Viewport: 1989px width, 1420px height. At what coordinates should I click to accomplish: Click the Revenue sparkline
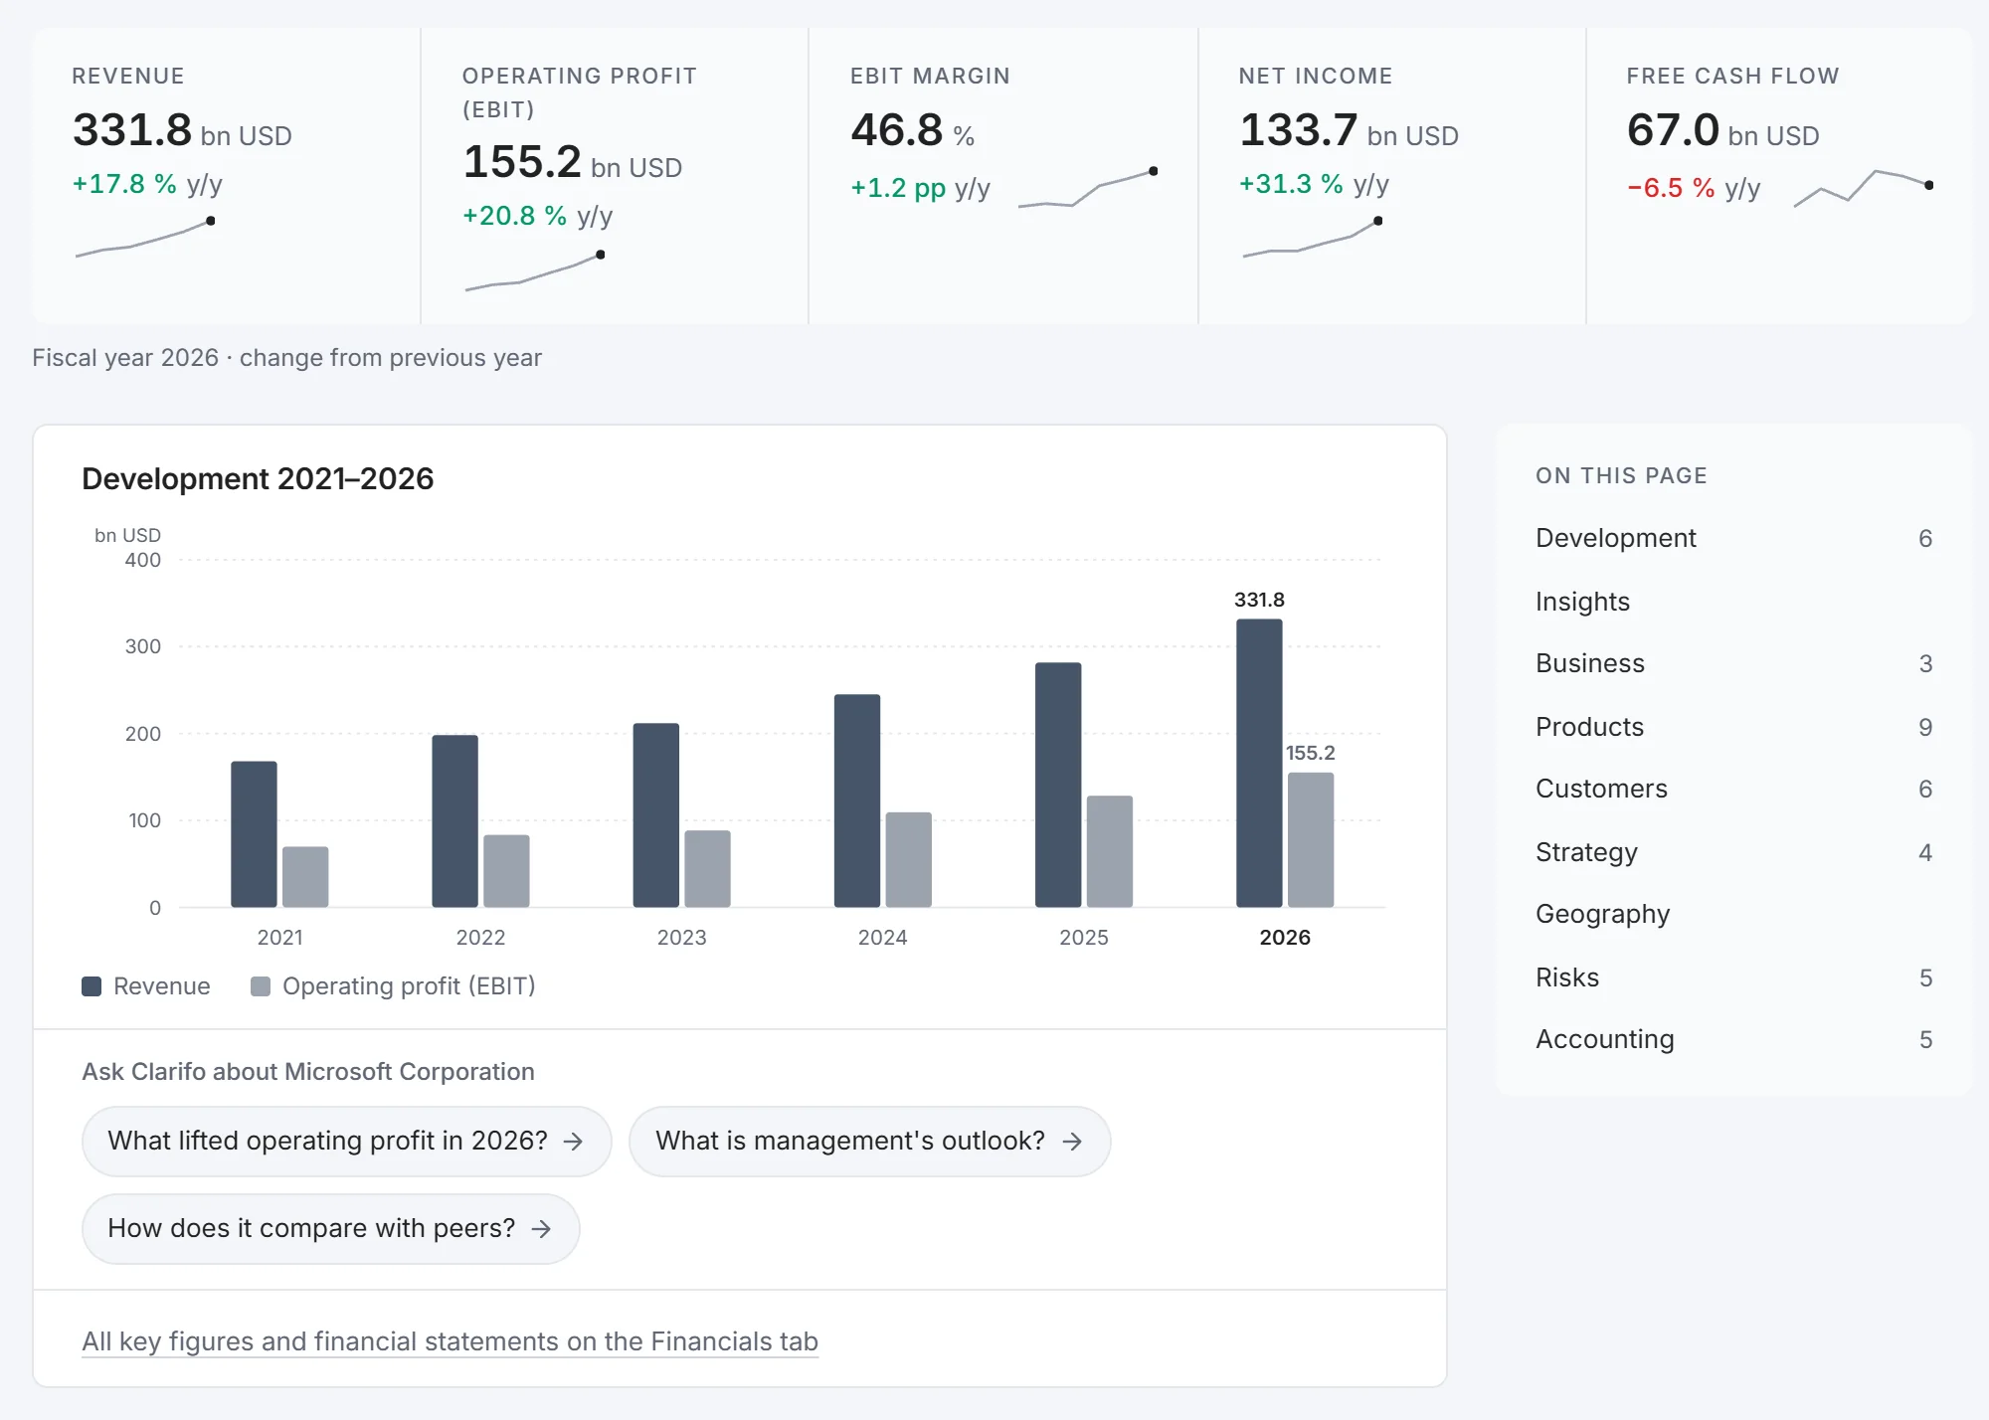[145, 239]
